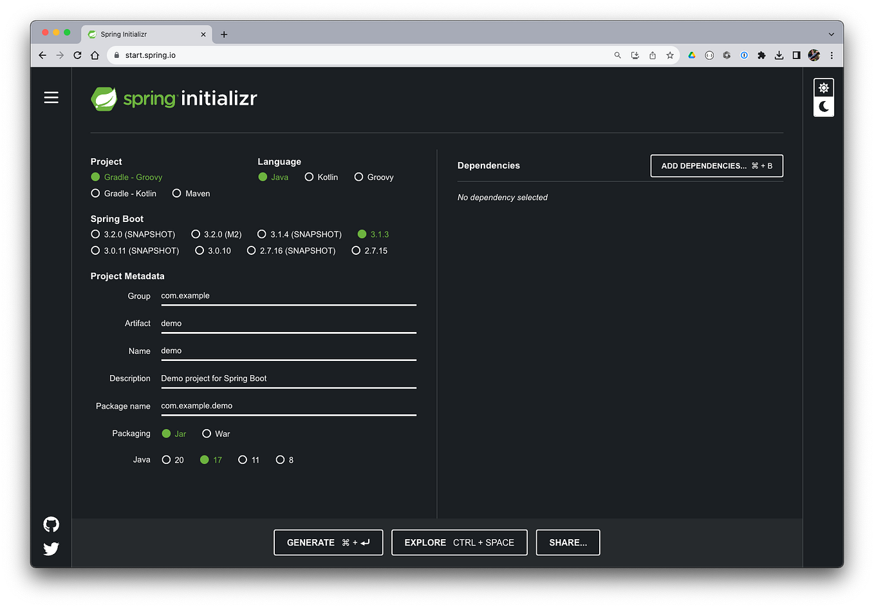
Task: Click the browser home icon
Action: point(94,55)
